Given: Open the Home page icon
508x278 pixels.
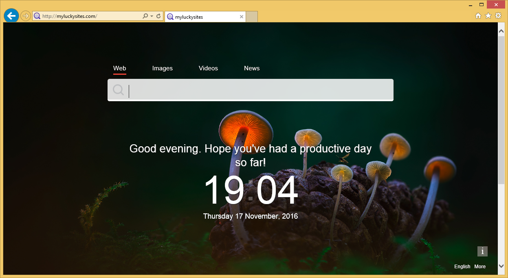Looking at the screenshot, I should click(478, 16).
